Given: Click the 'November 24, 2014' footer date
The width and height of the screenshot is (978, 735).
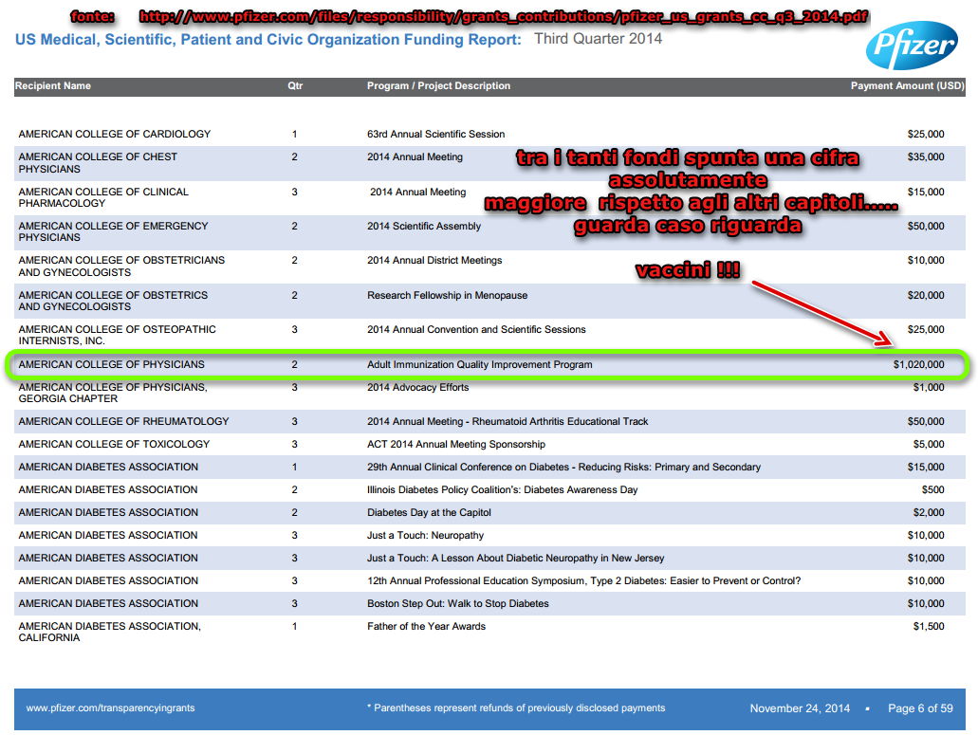Looking at the screenshot, I should pyautogui.click(x=800, y=708).
